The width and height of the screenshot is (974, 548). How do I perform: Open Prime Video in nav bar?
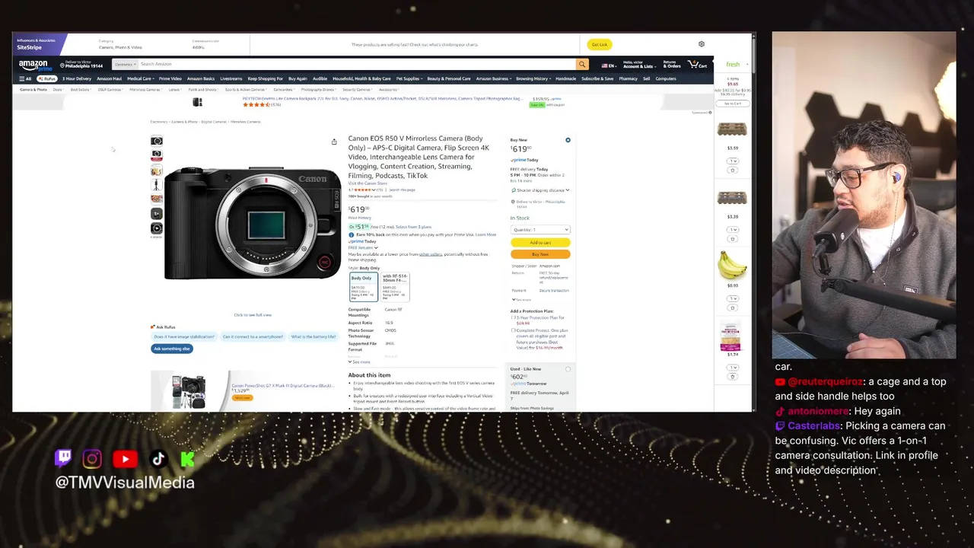[170, 78]
